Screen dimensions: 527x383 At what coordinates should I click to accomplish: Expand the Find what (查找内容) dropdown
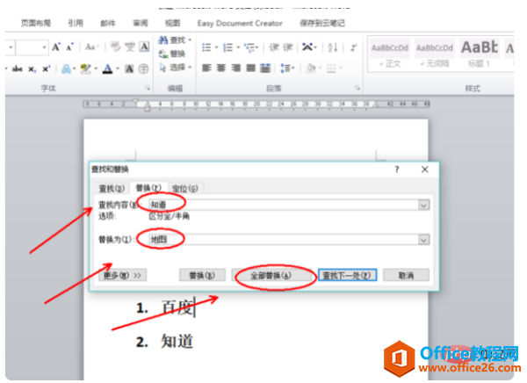423,206
